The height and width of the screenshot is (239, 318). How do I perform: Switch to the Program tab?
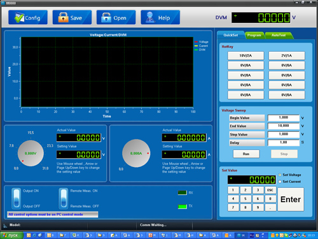254,35
